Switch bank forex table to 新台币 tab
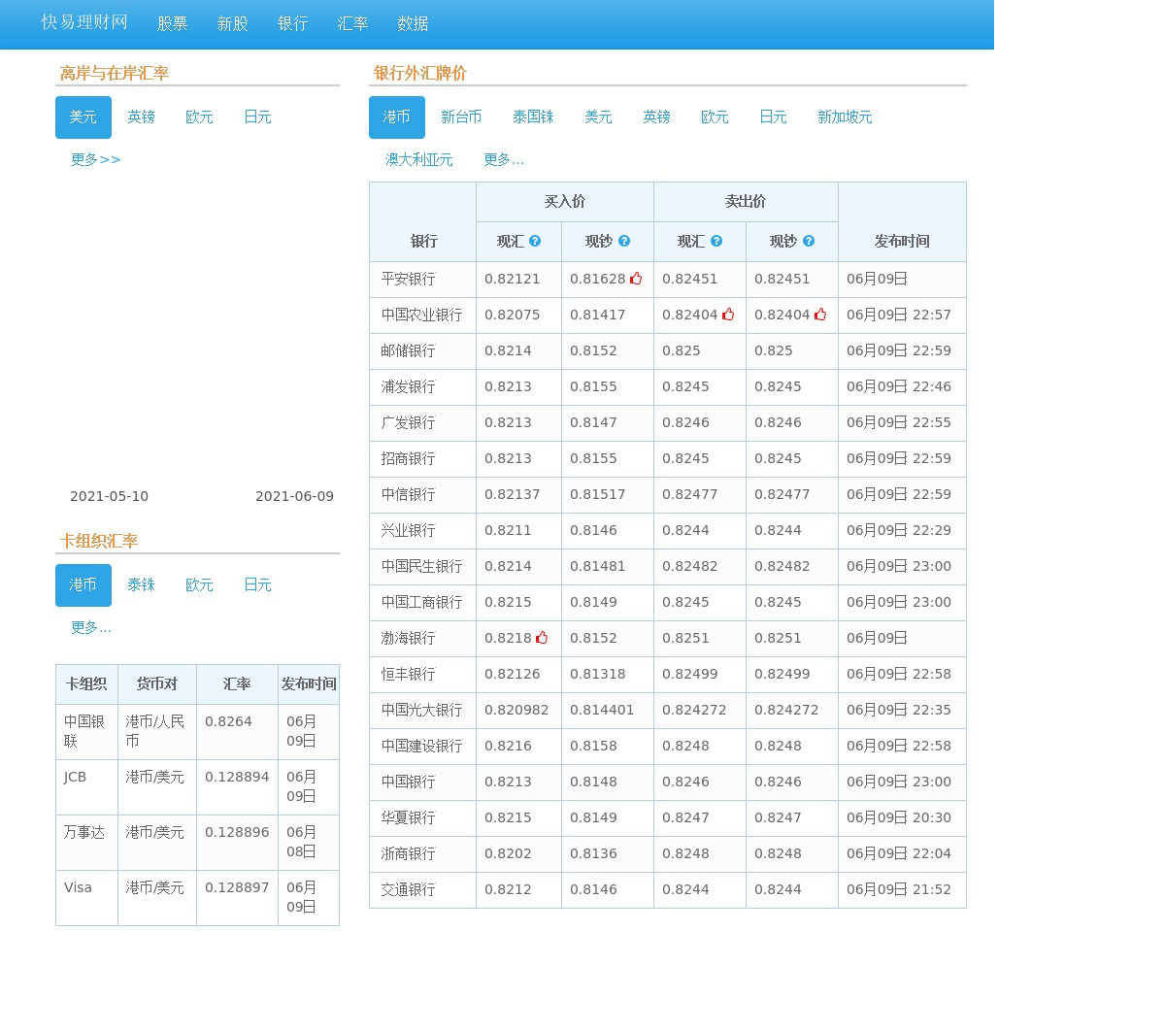Viewport: 1165px width, 1032px height. [461, 117]
